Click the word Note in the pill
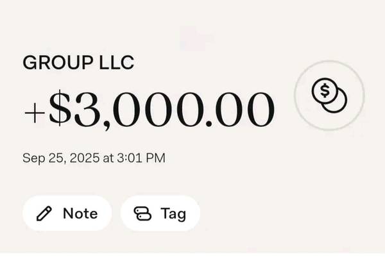This screenshot has height=257, width=385. pyautogui.click(x=80, y=213)
